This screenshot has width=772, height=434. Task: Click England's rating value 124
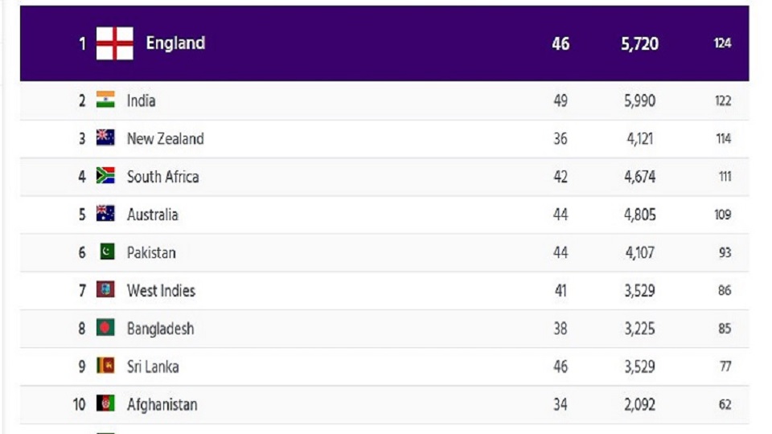(x=722, y=43)
